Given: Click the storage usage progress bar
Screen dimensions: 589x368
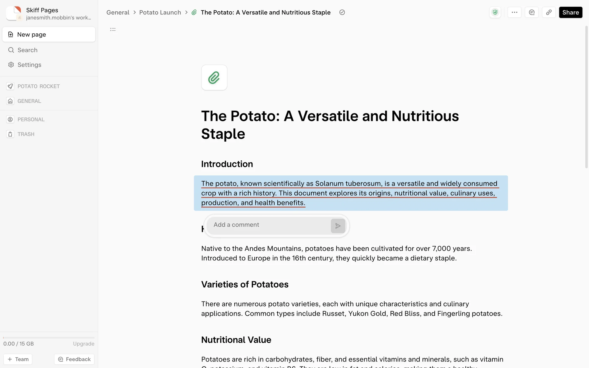Looking at the screenshot, I should click(x=49, y=338).
